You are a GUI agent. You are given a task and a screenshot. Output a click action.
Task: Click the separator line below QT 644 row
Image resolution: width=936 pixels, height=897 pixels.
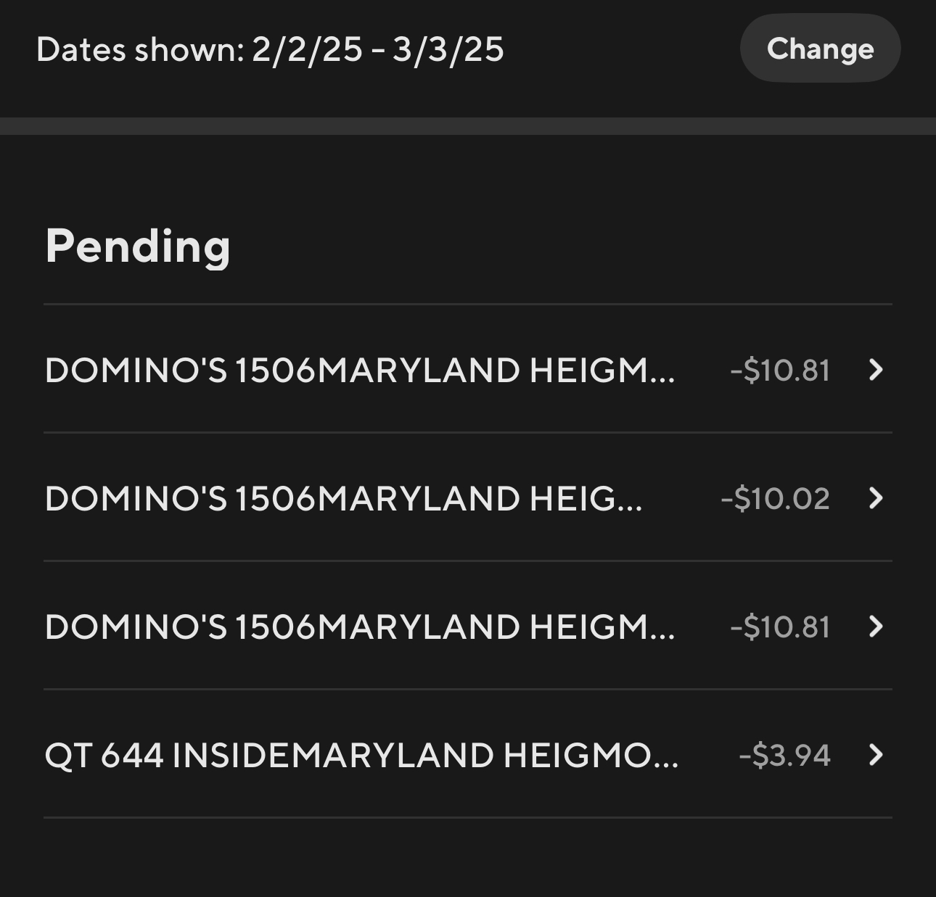point(468,817)
